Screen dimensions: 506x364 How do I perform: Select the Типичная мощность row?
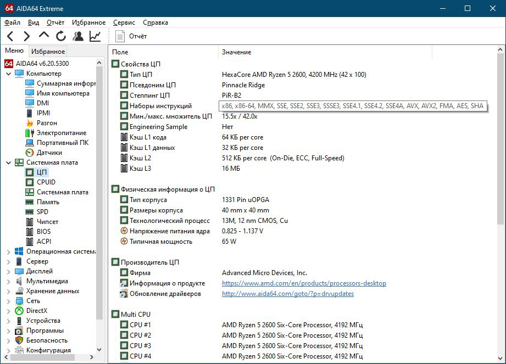click(178, 242)
